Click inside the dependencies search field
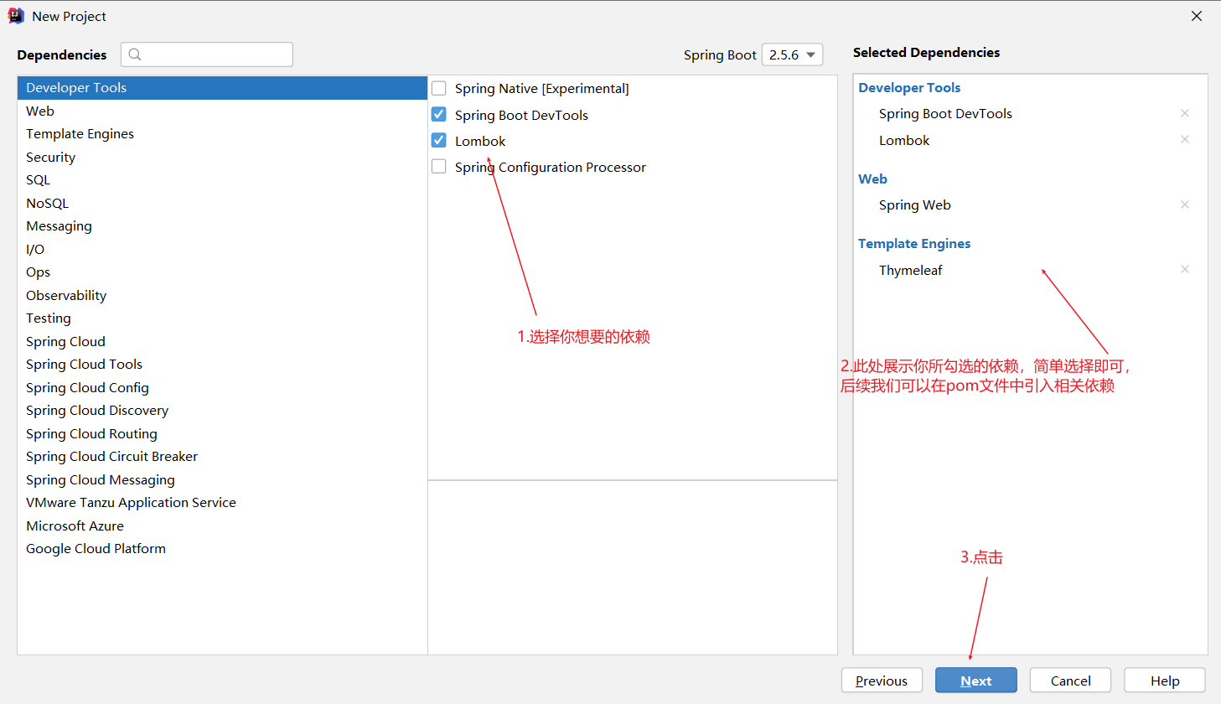 [x=210, y=54]
